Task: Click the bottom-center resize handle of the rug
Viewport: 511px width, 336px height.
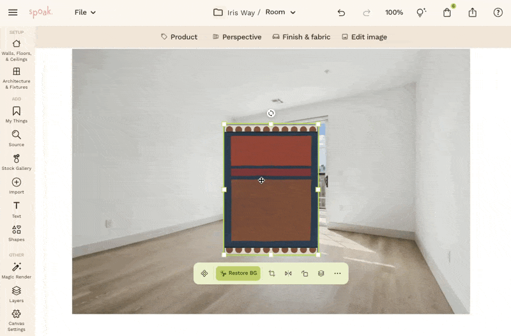Action: (271, 255)
